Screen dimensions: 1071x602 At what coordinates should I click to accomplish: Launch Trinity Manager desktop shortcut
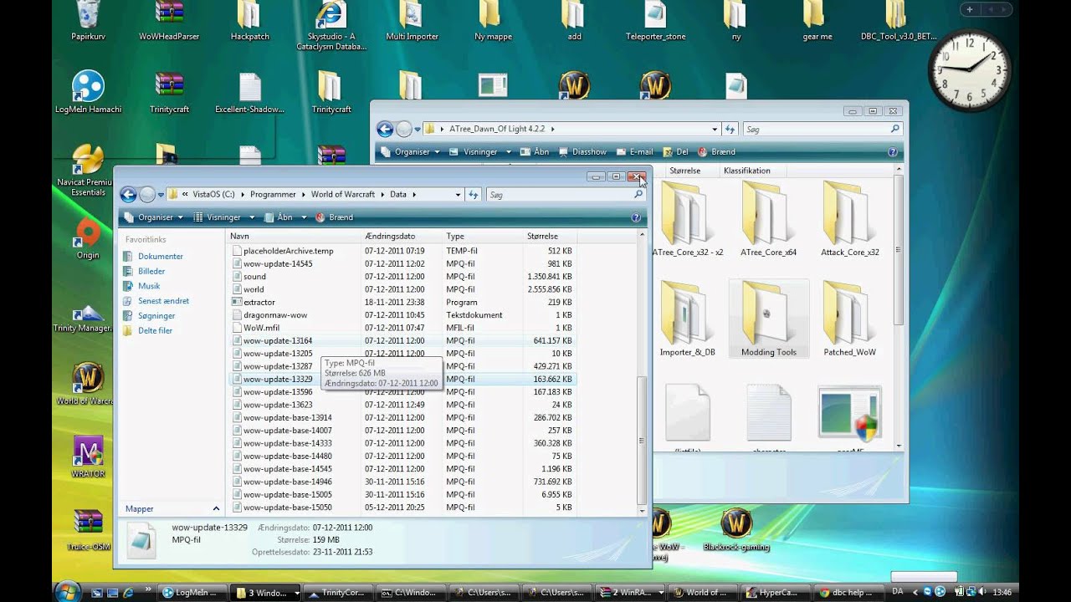(x=84, y=319)
